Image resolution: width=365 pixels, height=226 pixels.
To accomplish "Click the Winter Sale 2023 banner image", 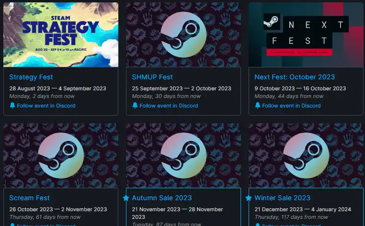I will [306, 155].
